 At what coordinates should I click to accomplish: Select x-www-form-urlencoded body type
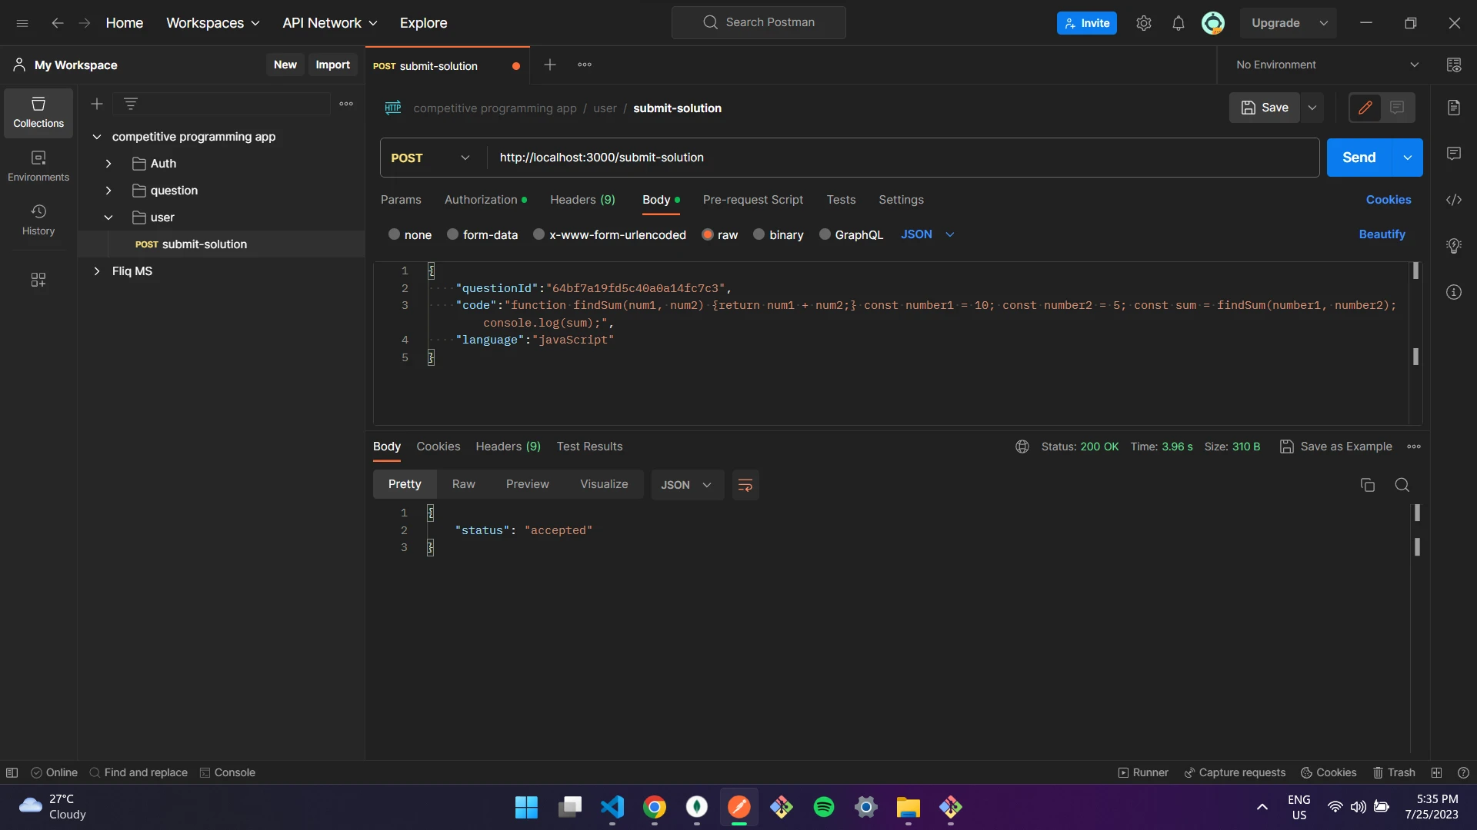tap(539, 234)
